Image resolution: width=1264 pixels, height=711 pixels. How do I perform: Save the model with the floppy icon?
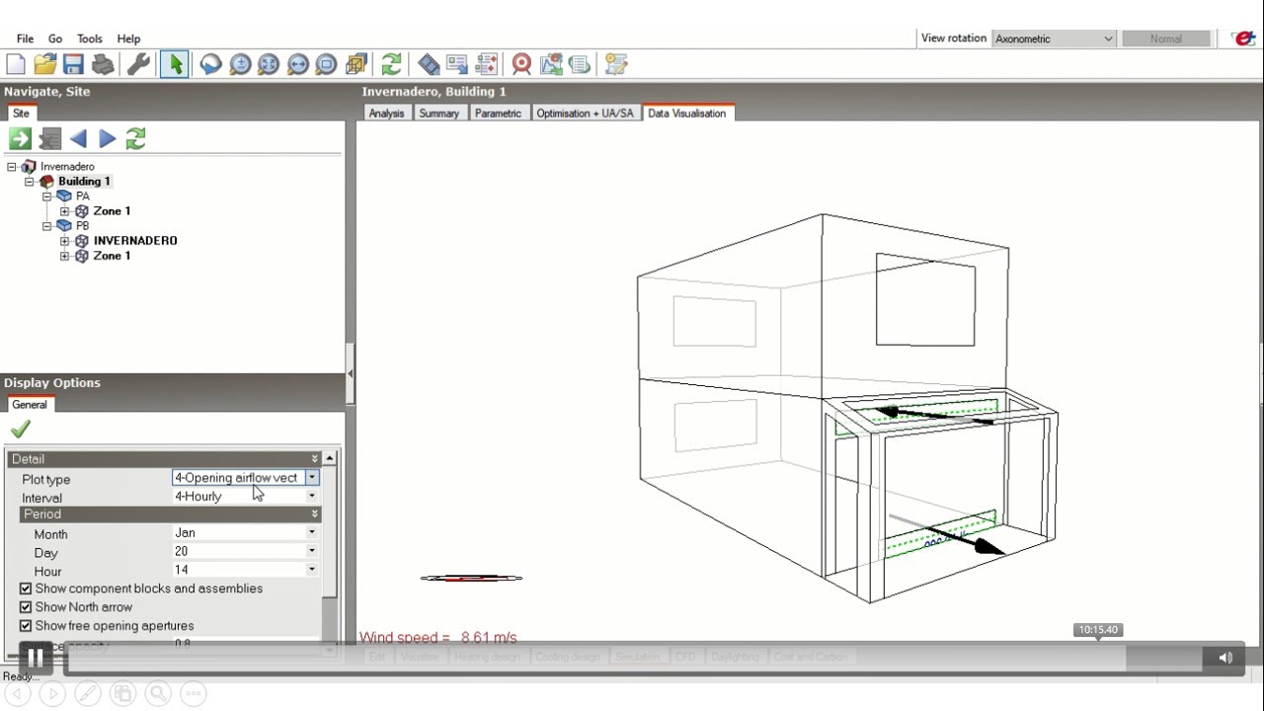pos(73,65)
